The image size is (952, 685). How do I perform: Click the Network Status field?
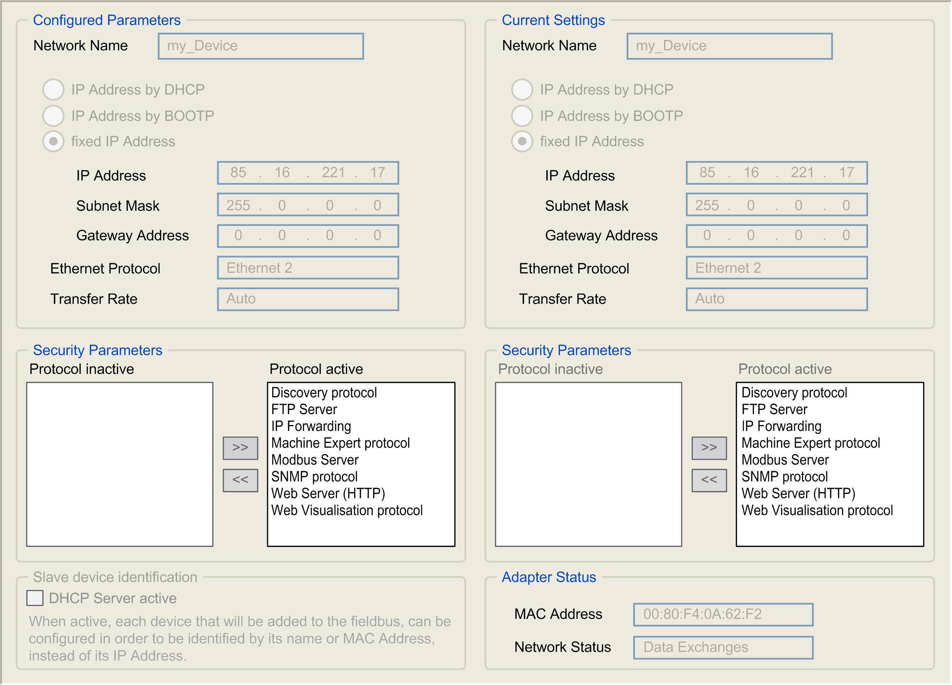(x=723, y=648)
